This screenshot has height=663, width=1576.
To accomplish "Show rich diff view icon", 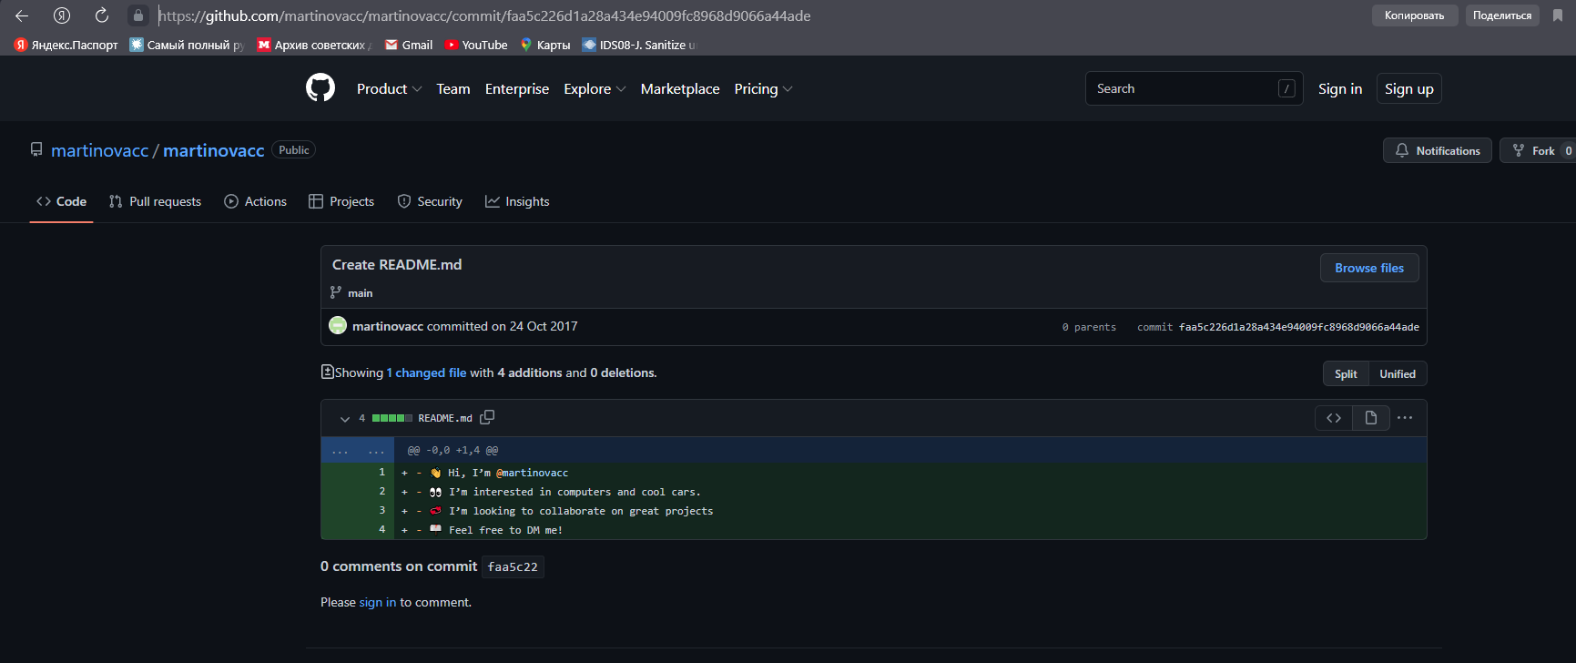I will coord(1370,418).
